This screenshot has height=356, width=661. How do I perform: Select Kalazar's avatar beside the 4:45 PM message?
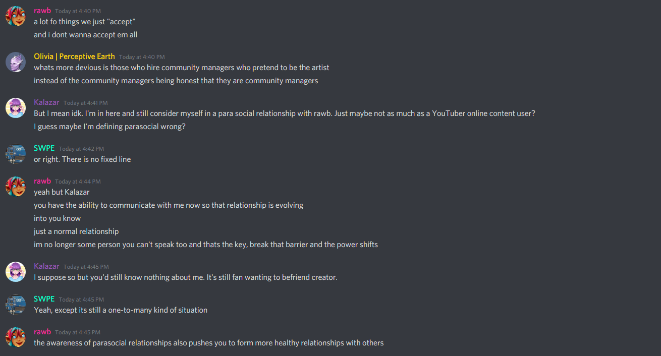16,272
